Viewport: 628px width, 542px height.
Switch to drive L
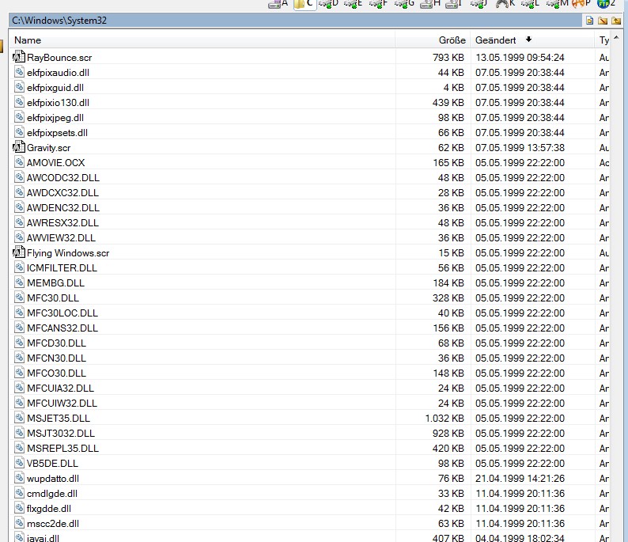530,4
